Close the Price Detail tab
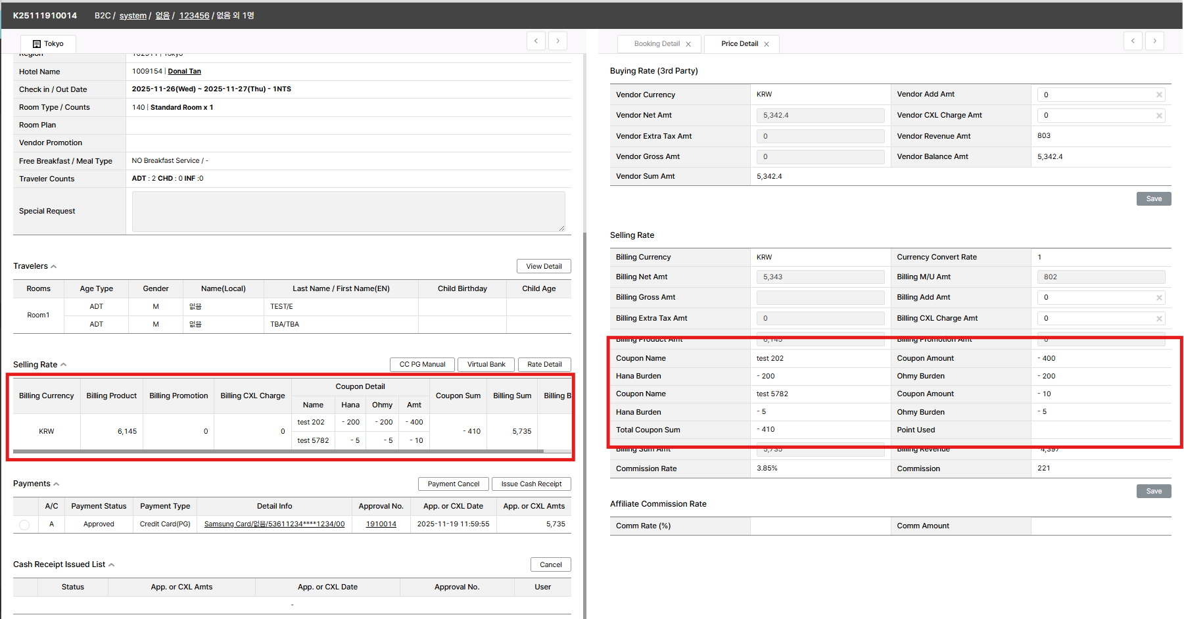The height and width of the screenshot is (619, 1184). point(767,45)
